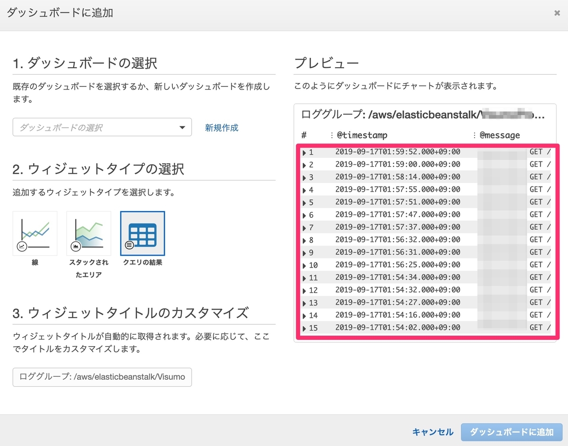This screenshot has width=568, height=446.
Task: Expand preview row 11
Action: (x=304, y=278)
